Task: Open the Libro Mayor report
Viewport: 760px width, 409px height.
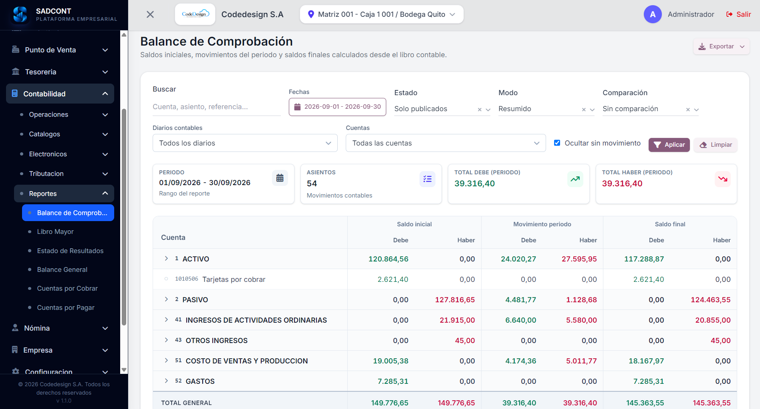Action: (68, 232)
